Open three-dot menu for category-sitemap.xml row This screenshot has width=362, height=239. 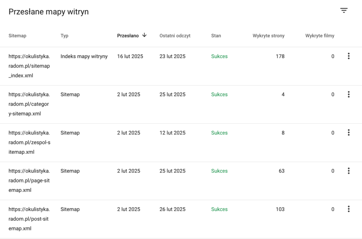pos(348,94)
